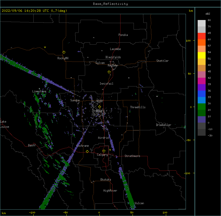Click the green 30 dBZ legend swatch
Image resolution: width=221 pixels, height=216 pixels.
point(202,107)
